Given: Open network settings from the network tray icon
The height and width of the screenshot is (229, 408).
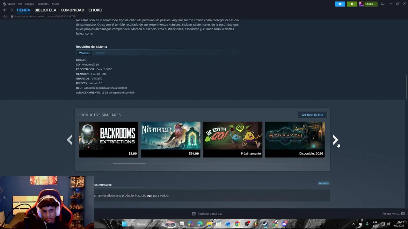Looking at the screenshot, I should [383, 224].
